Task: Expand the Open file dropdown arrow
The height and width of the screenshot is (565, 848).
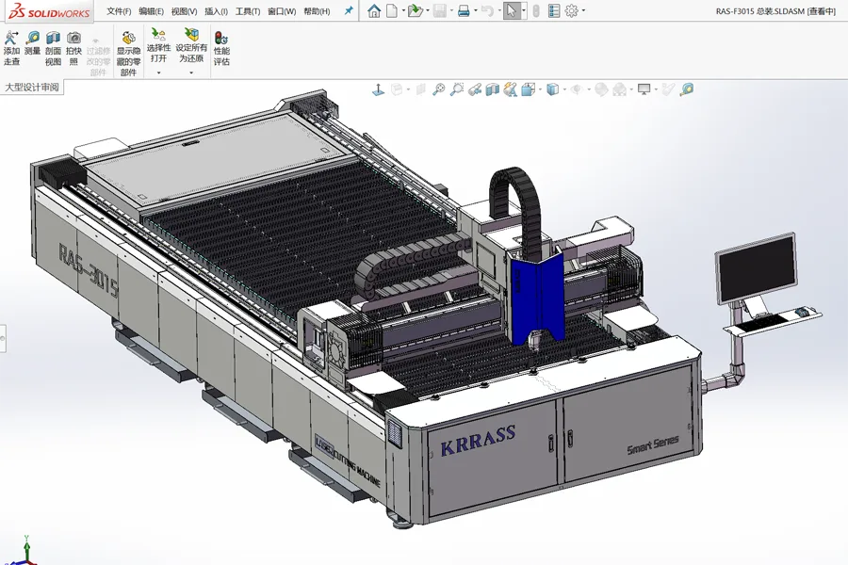Action: (428, 10)
